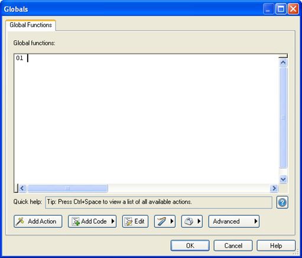Click the horizontal scrollbar thumb
Image resolution: width=302 pixels, height=258 pixels.
[x=67, y=188]
